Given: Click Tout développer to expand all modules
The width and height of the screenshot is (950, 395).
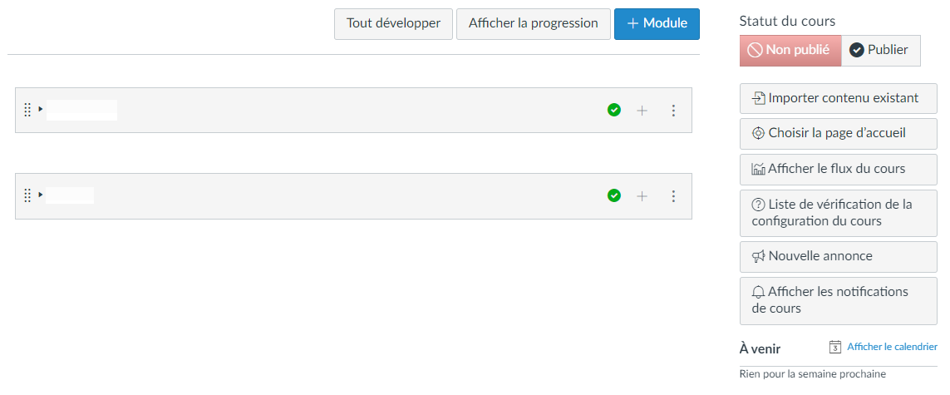Looking at the screenshot, I should point(393,23).
